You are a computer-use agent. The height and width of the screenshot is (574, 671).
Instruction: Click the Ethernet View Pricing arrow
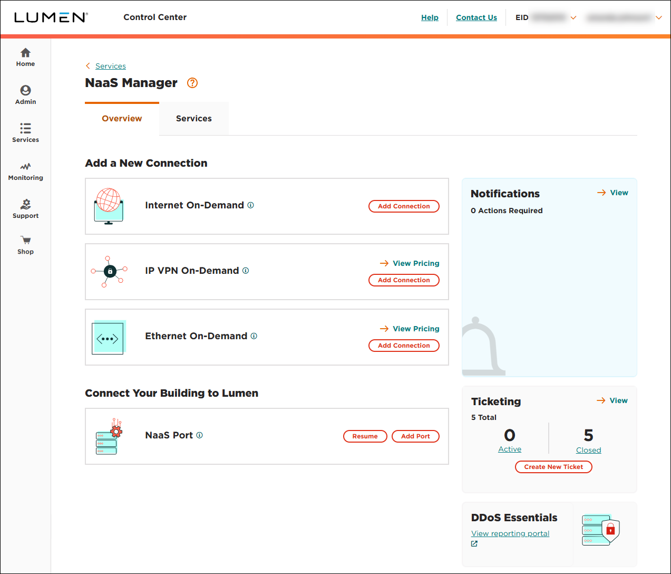(384, 329)
